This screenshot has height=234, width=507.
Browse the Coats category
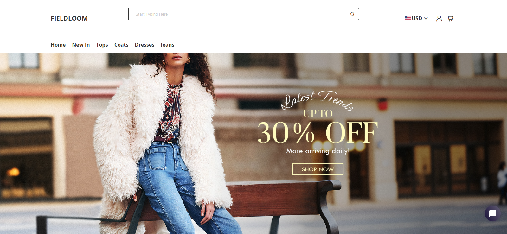(121, 45)
